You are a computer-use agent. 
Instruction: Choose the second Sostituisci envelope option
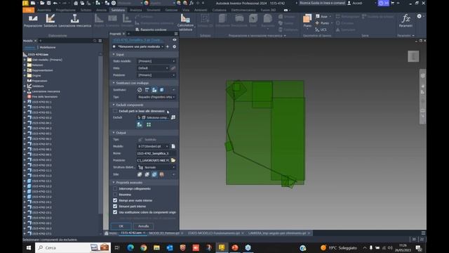147,90
